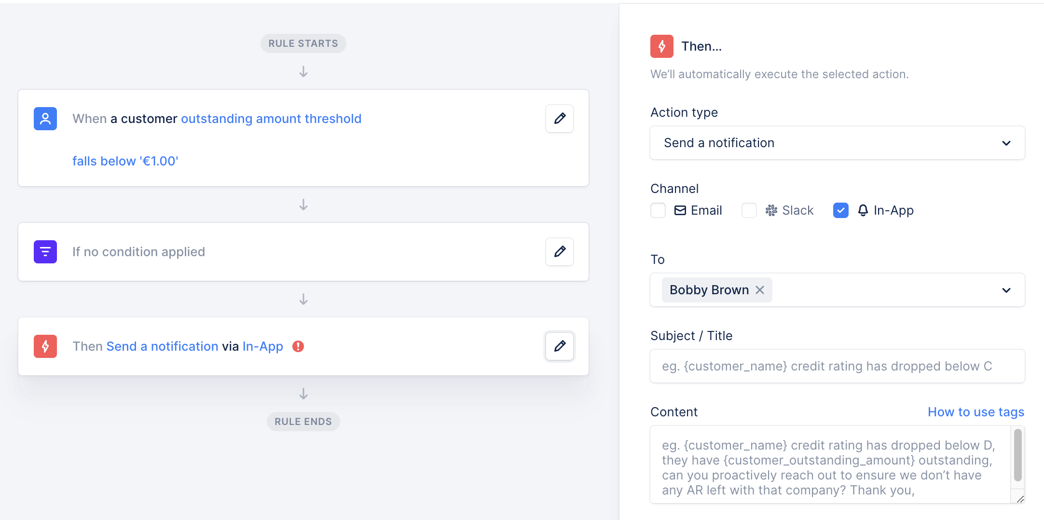1044x520 pixels.
Task: Click the lightning icon beside the Then heading
Action: [661, 46]
